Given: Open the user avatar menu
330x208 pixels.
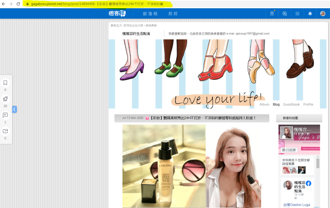Looking at the screenshot, I should tap(323, 13).
